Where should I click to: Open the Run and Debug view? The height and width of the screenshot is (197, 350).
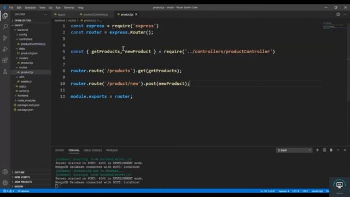pyautogui.click(x=5, y=49)
